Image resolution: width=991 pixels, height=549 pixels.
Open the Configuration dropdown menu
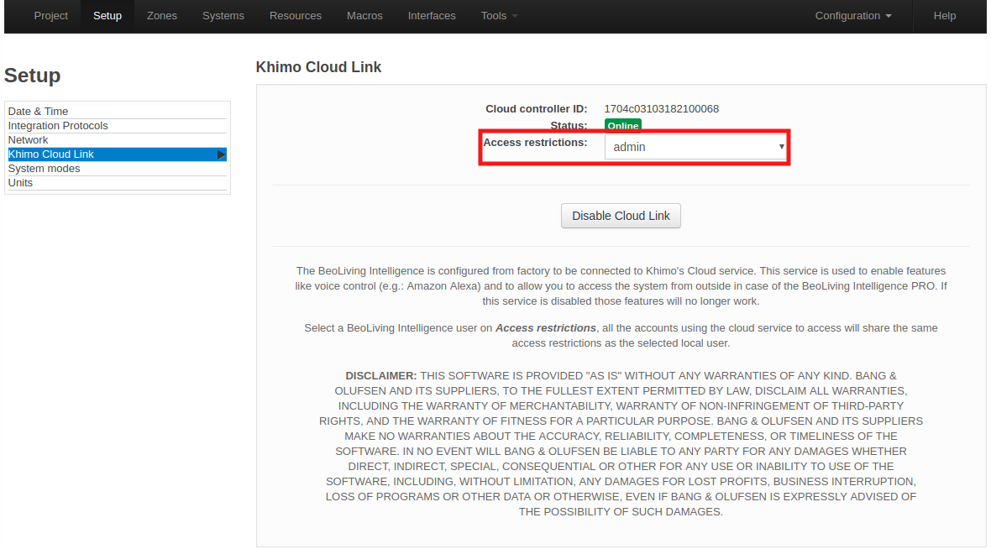tap(853, 16)
